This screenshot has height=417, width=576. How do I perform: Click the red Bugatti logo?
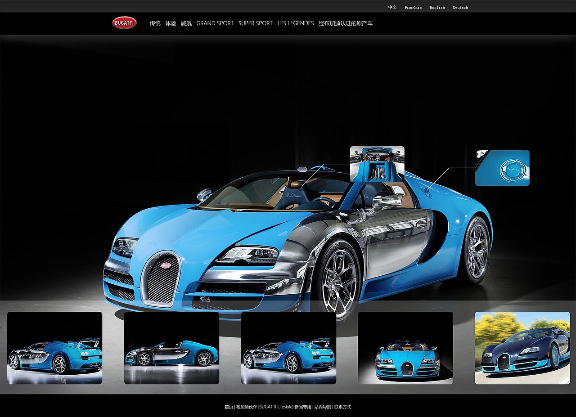[x=125, y=22]
